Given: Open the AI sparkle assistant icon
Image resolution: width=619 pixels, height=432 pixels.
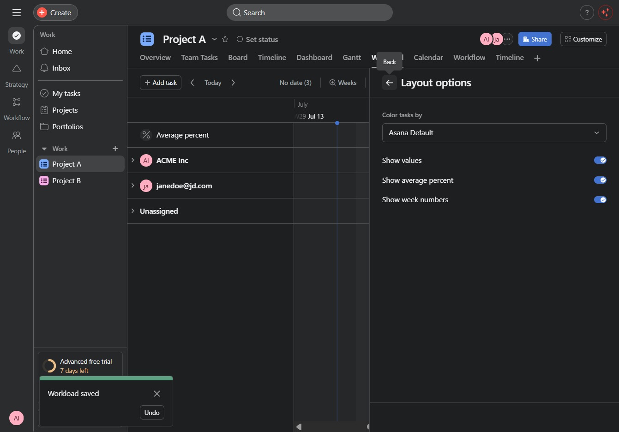Looking at the screenshot, I should tap(605, 12).
